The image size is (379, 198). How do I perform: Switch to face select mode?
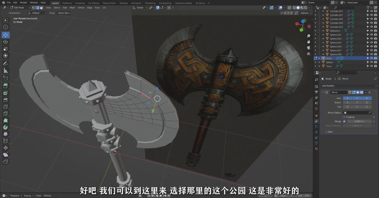pos(41,8)
